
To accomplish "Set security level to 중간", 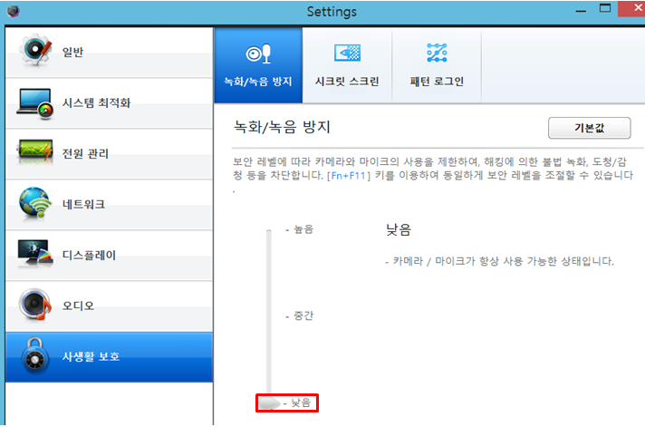I will coord(303,315).
